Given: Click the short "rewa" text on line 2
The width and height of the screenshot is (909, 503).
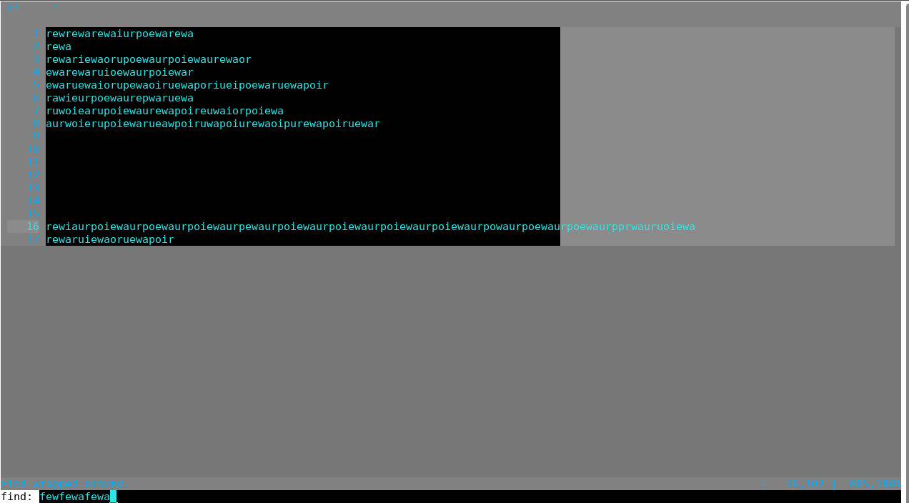Looking at the screenshot, I should click(x=59, y=46).
